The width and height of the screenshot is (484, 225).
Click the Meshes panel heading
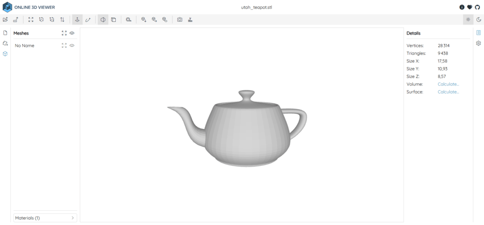click(21, 33)
